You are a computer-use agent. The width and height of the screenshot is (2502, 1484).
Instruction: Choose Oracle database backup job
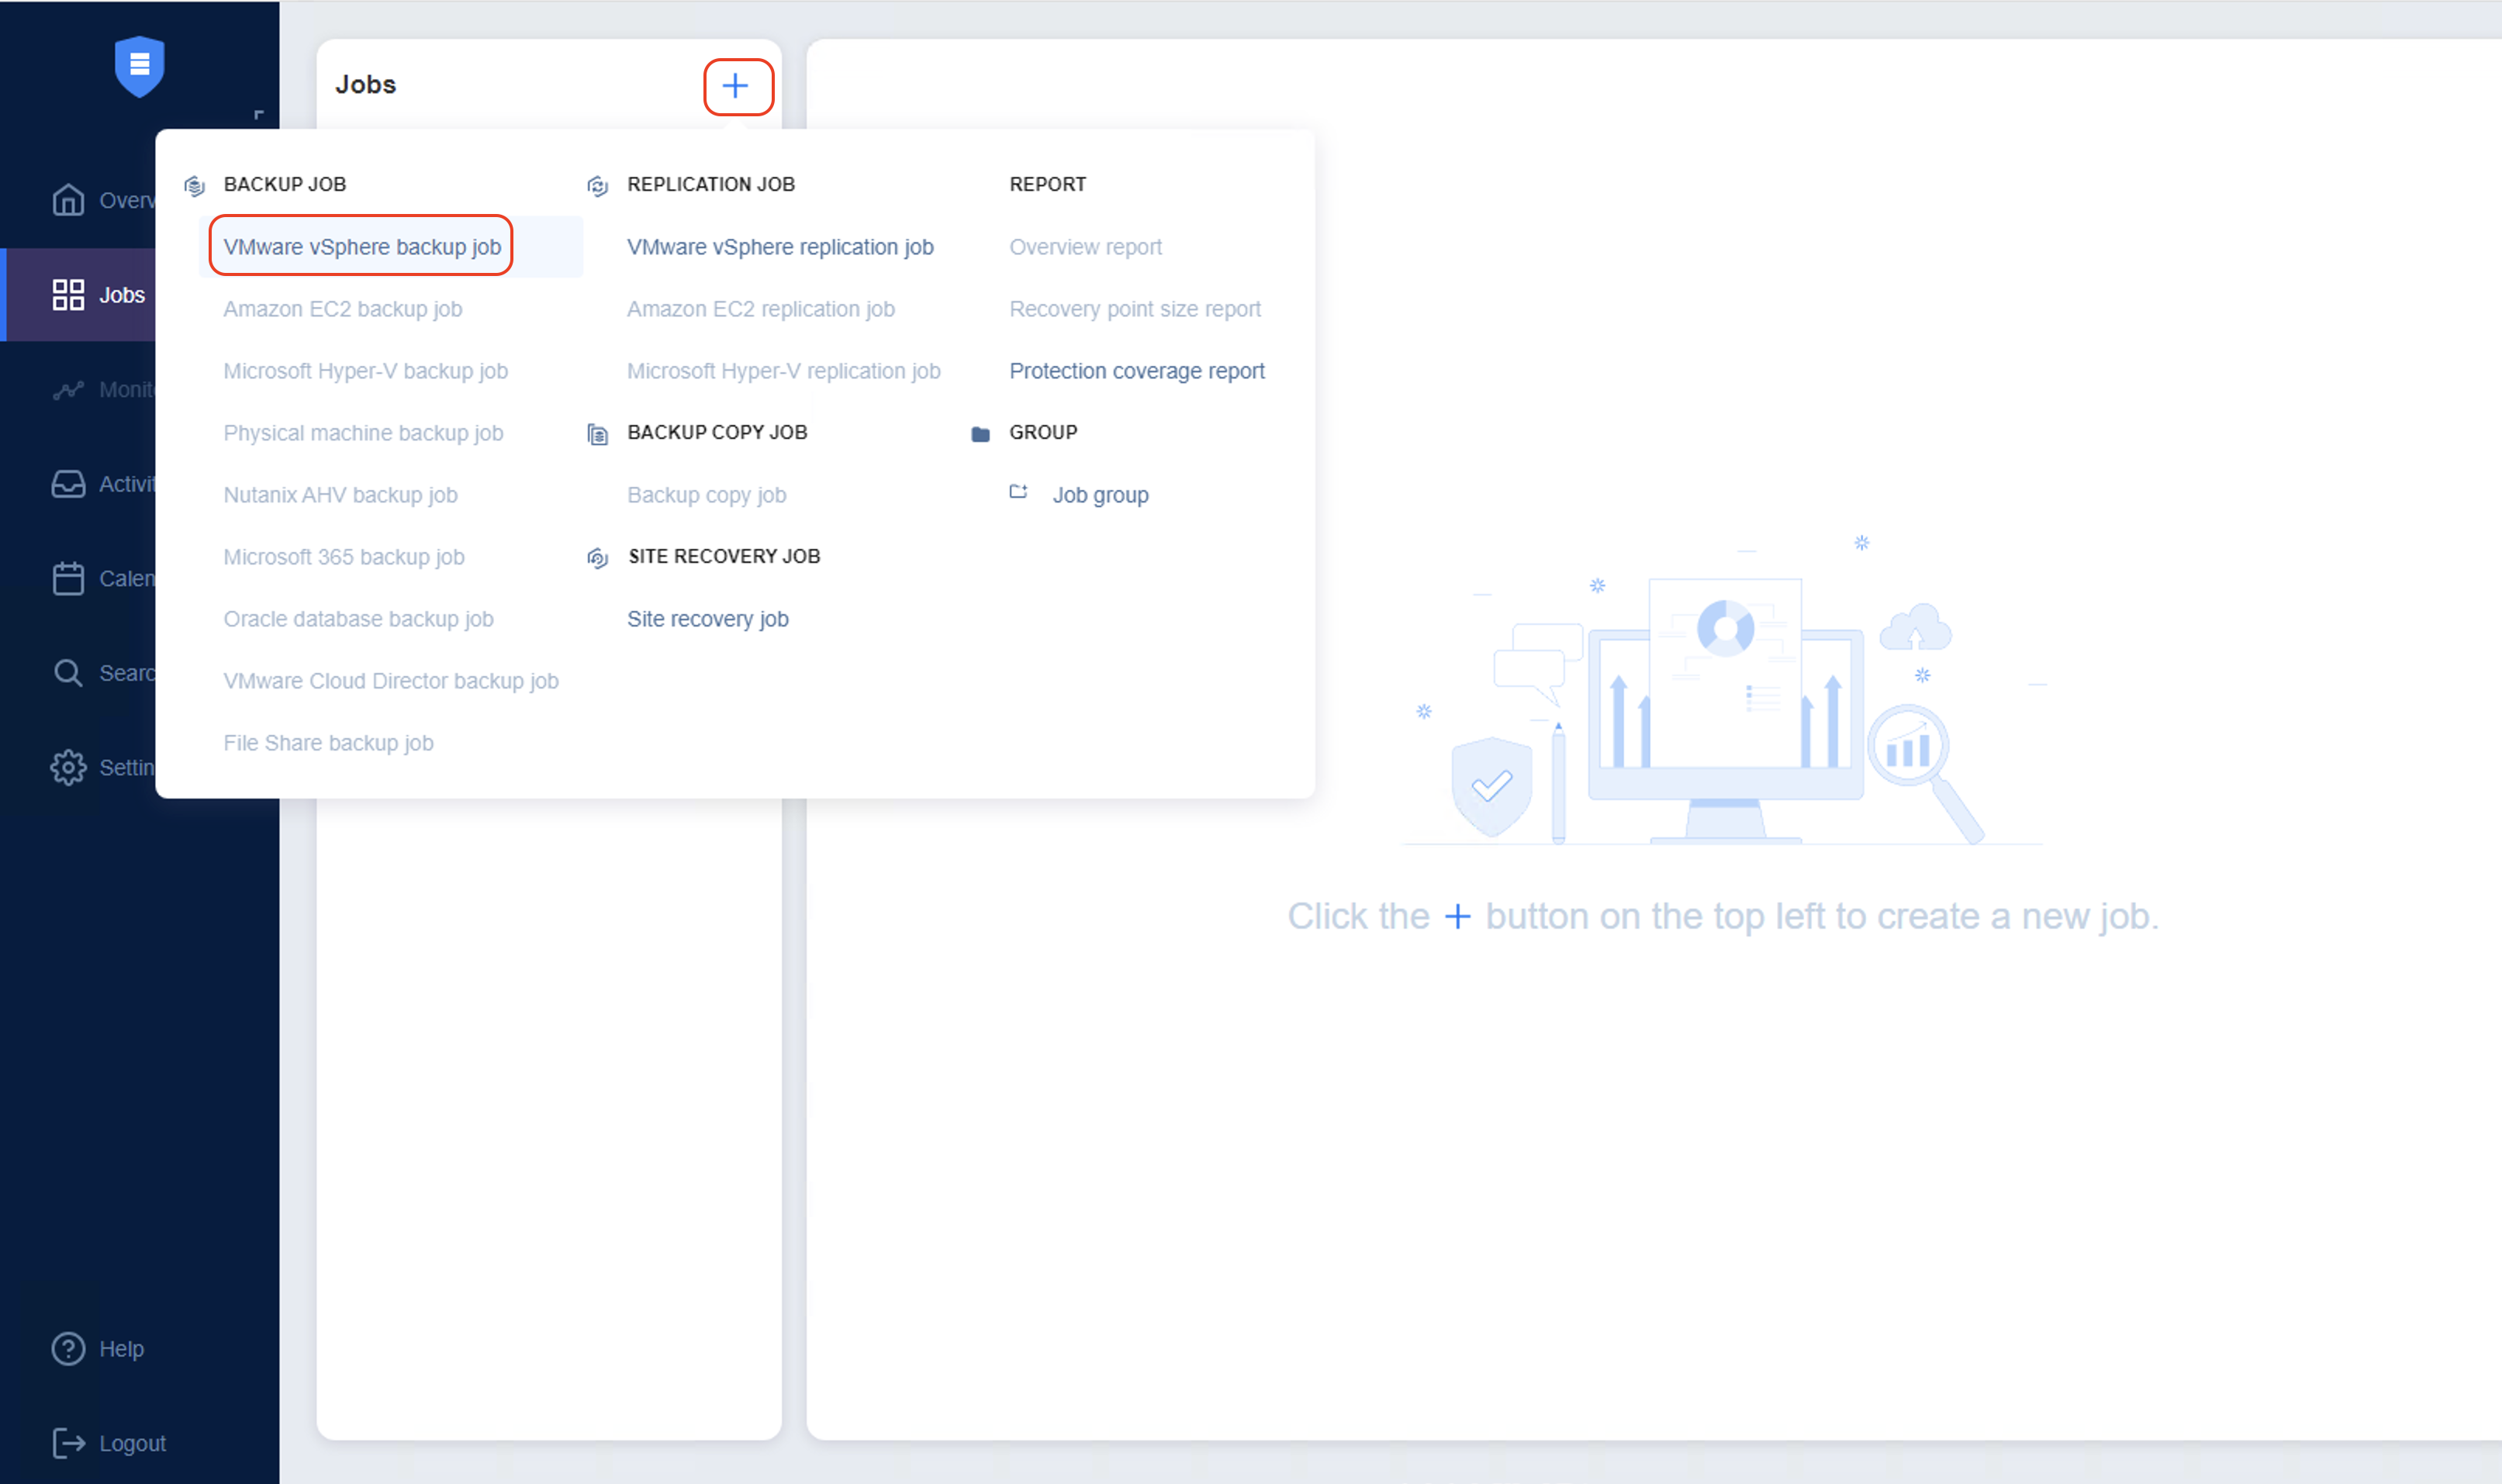click(x=359, y=619)
